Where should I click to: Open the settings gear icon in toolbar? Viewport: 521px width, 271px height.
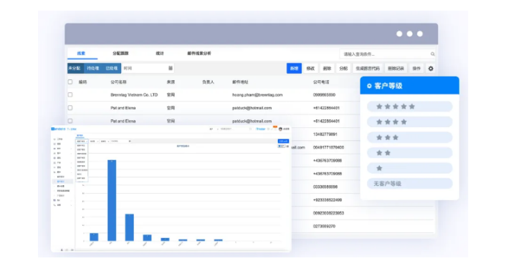(x=431, y=69)
